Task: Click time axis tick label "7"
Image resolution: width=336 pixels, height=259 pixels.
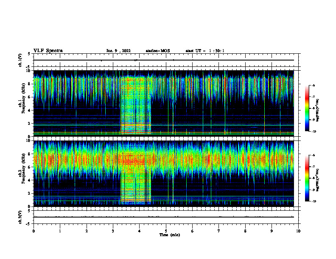Action: (x=219, y=231)
